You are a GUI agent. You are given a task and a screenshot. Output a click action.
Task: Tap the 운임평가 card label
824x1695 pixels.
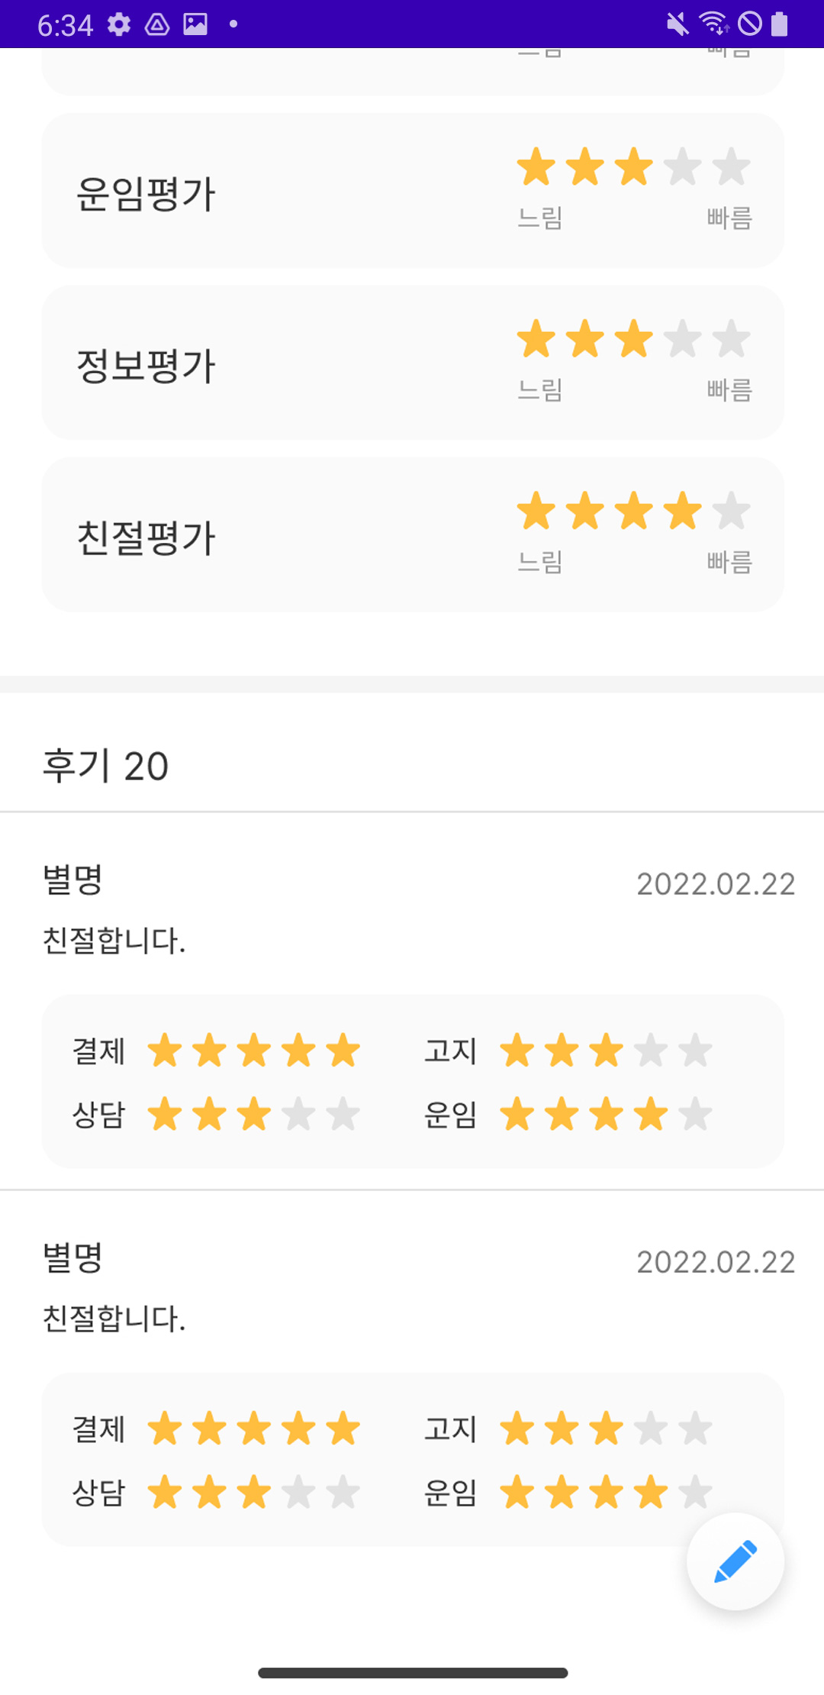coord(146,193)
